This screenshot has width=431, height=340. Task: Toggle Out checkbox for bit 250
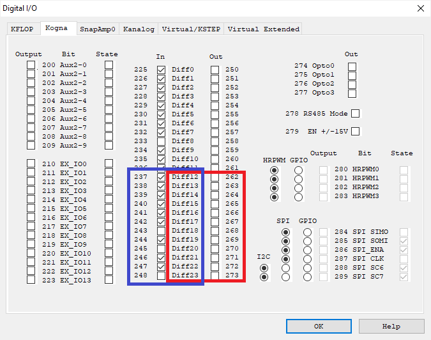tap(215, 70)
